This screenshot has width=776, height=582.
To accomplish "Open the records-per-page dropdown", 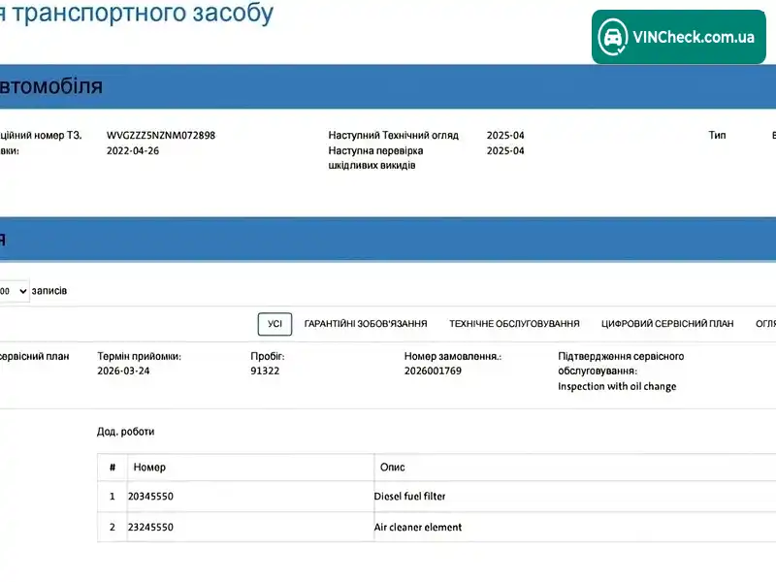I will 14,291.
